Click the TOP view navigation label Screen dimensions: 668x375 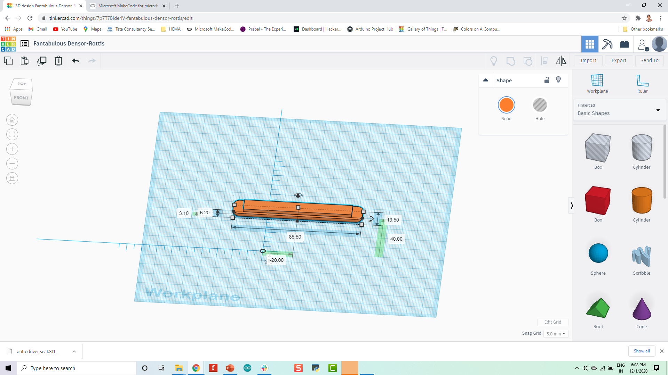pyautogui.click(x=21, y=83)
